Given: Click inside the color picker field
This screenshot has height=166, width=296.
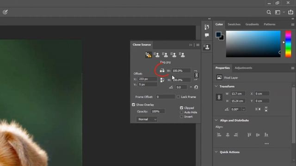Looking at the screenshot, I should pos(253,44).
